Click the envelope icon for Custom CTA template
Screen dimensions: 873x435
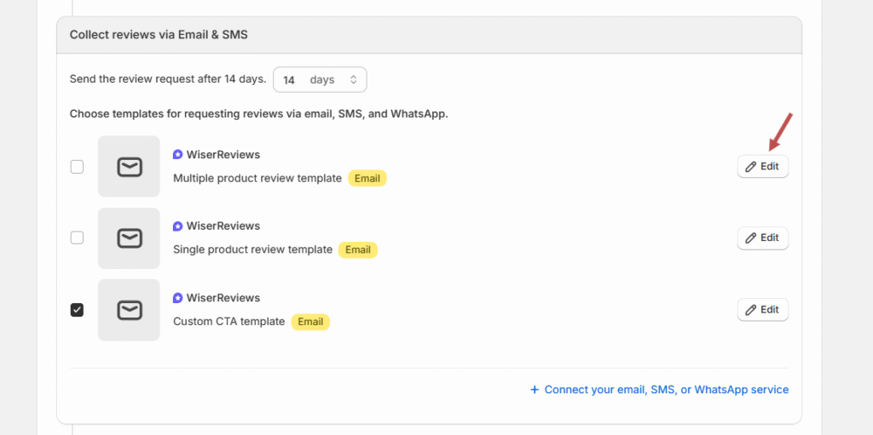pos(129,310)
